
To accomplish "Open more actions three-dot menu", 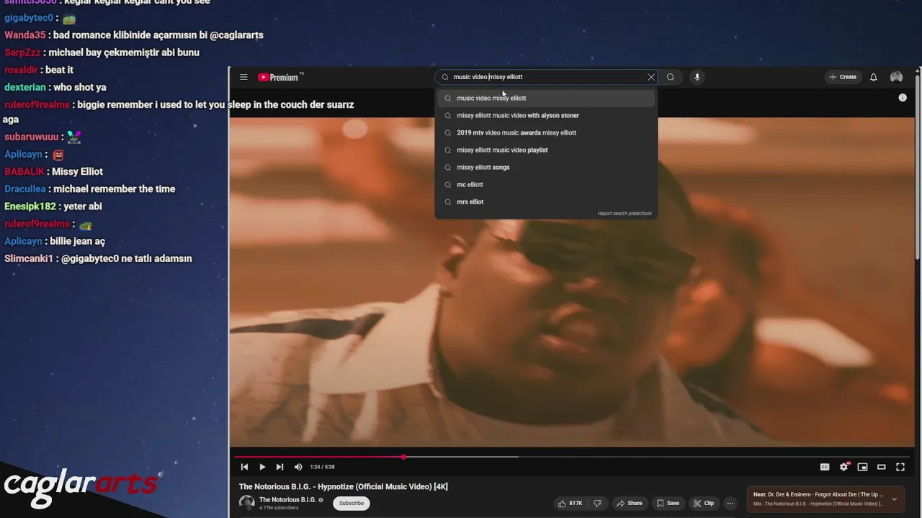I will (x=730, y=503).
